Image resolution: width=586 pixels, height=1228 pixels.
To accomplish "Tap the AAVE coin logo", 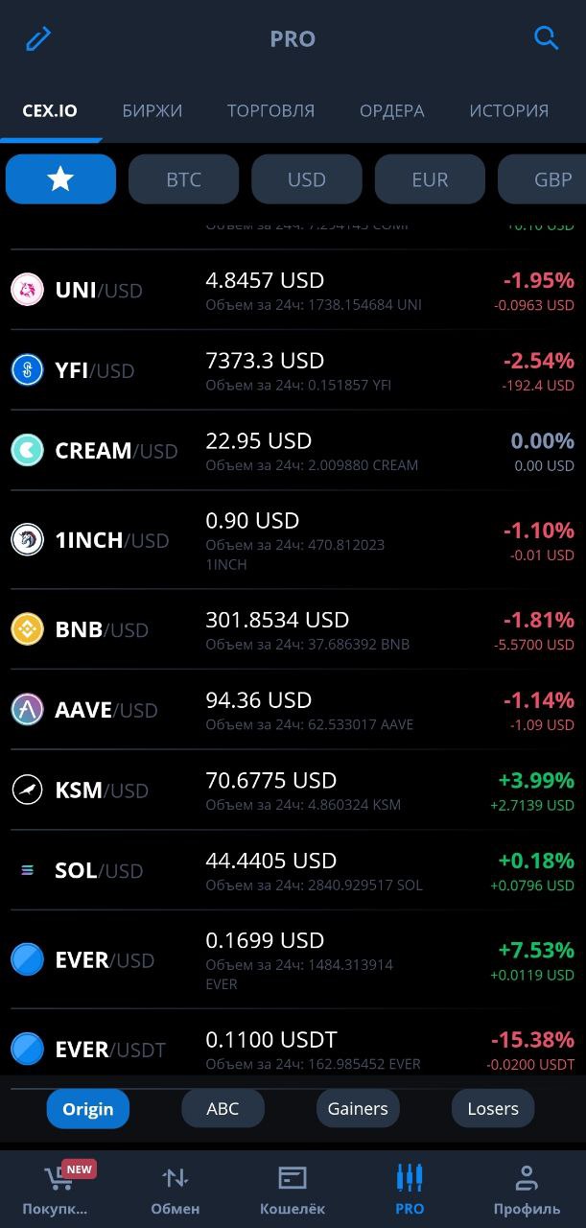I will pyautogui.click(x=27, y=710).
